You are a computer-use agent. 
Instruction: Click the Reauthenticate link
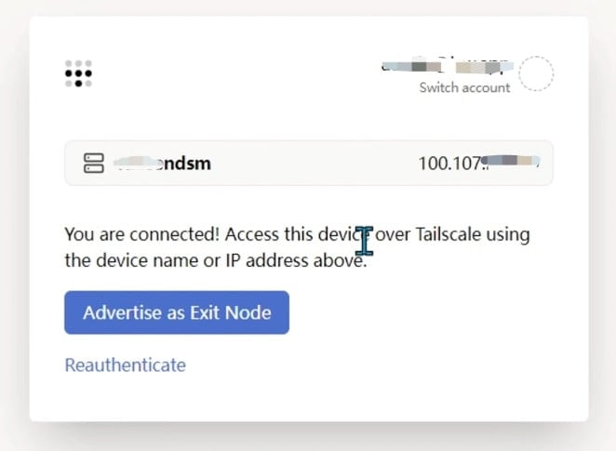click(126, 365)
